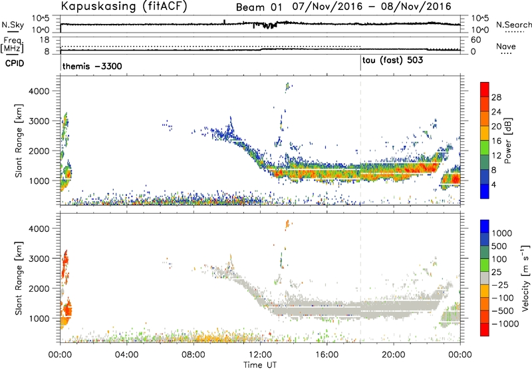Viewport: 532px width, 369px height.
Task: Click the '-25' Velocity colorbar tick value
Action: pos(500,284)
